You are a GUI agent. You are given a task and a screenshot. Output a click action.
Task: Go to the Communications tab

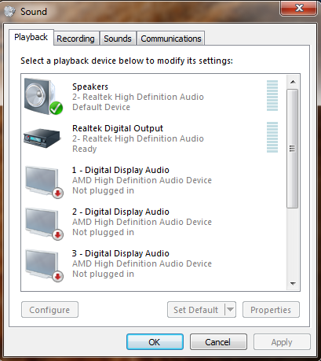pos(171,39)
